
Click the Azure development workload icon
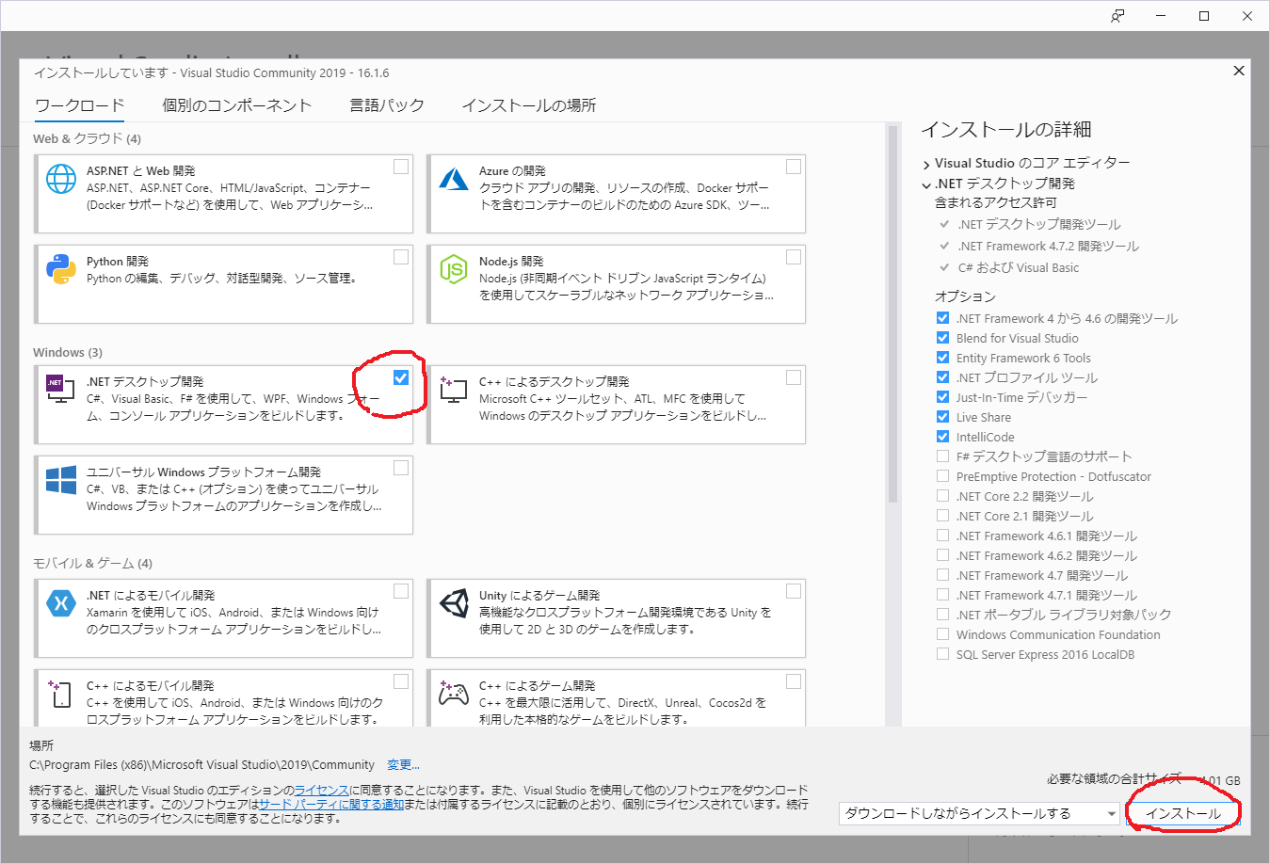(x=454, y=179)
